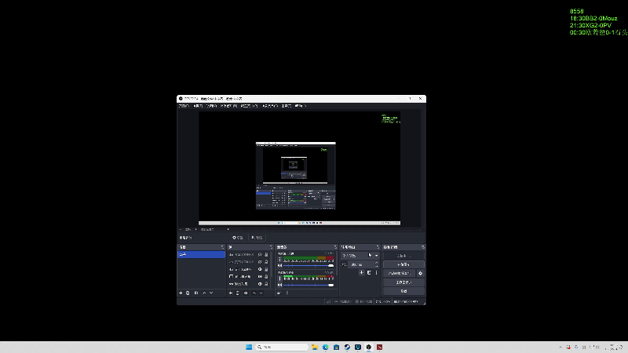Adjust the transition duration spin box arrows
Viewport: 628px width, 353px height.
(376, 264)
